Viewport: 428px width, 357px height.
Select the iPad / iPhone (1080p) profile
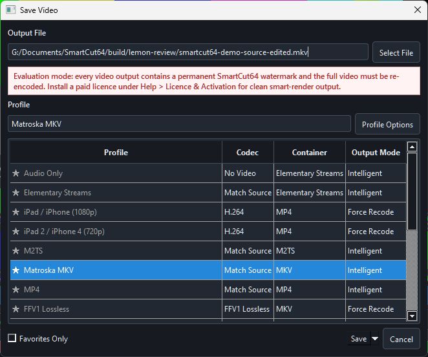tap(60, 212)
